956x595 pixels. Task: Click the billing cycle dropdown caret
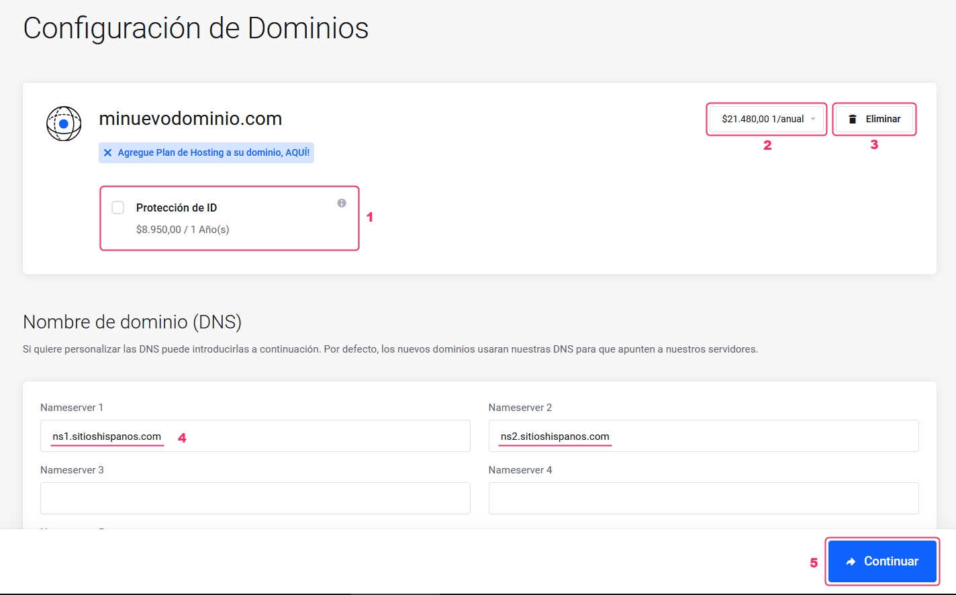(x=813, y=119)
